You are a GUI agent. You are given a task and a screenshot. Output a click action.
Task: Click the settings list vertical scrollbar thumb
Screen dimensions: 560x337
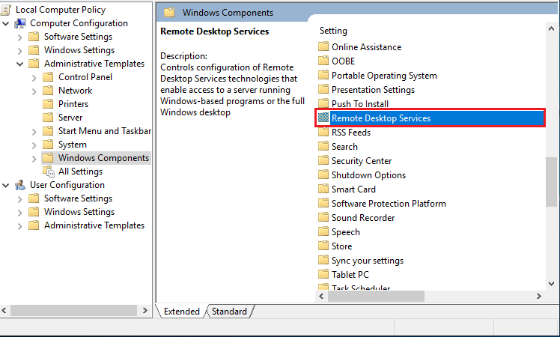[552, 181]
